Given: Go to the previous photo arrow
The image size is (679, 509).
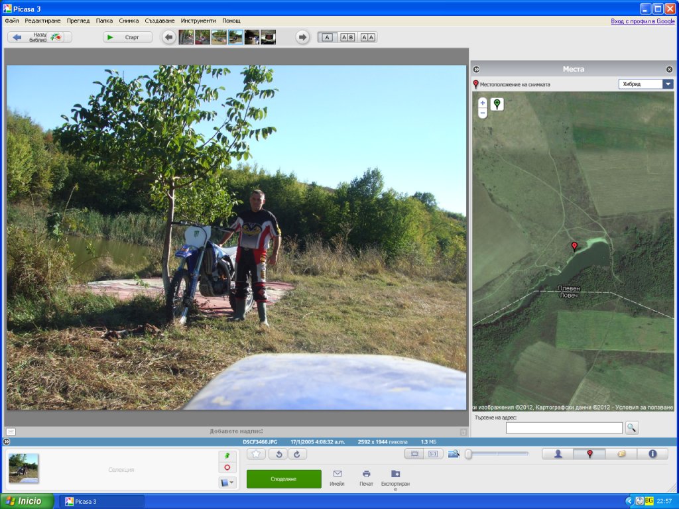Looking at the screenshot, I should pos(169,37).
